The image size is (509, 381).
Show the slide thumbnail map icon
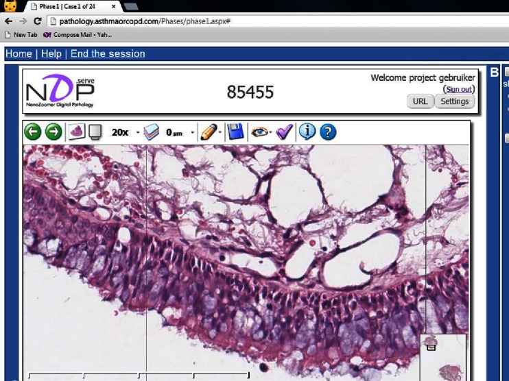coord(77,132)
